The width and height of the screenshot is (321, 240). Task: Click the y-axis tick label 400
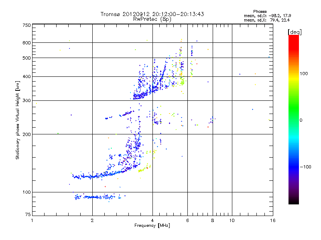click(26, 77)
